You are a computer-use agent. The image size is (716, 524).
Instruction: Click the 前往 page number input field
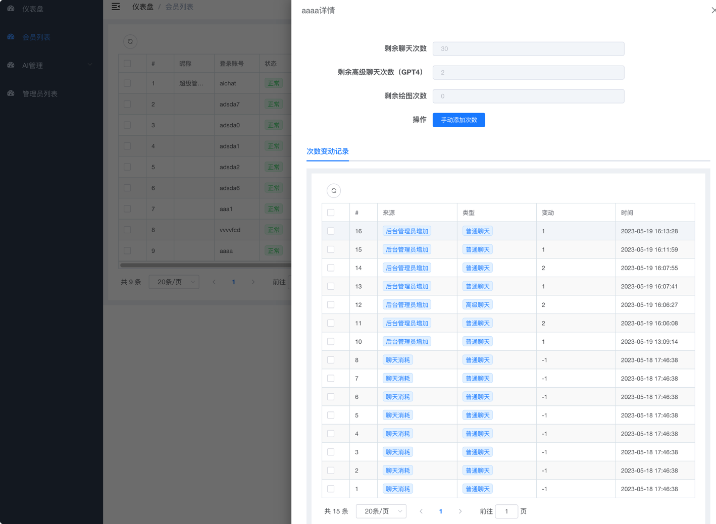(x=506, y=511)
